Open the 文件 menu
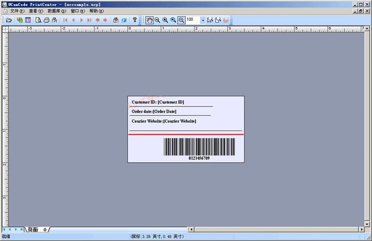The image size is (372, 241). [17, 11]
